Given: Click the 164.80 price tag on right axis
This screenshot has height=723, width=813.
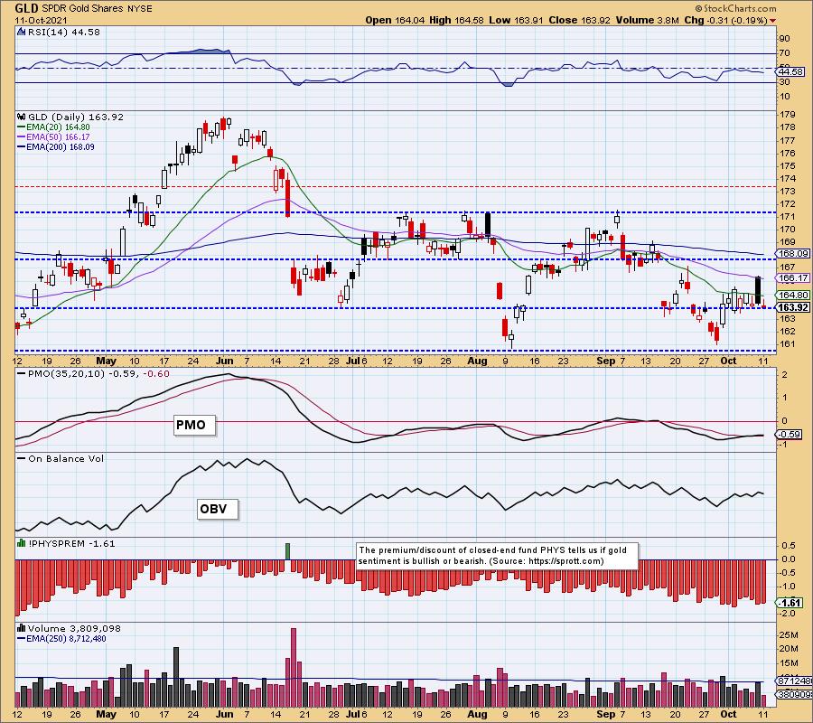Looking at the screenshot, I should pyautogui.click(x=792, y=295).
